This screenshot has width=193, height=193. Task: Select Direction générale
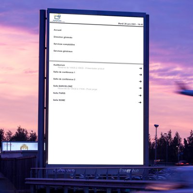click(63, 37)
